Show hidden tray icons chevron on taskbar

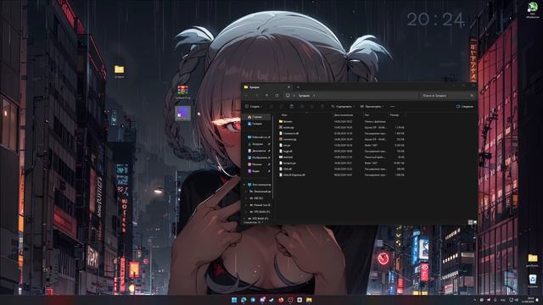pos(475,300)
